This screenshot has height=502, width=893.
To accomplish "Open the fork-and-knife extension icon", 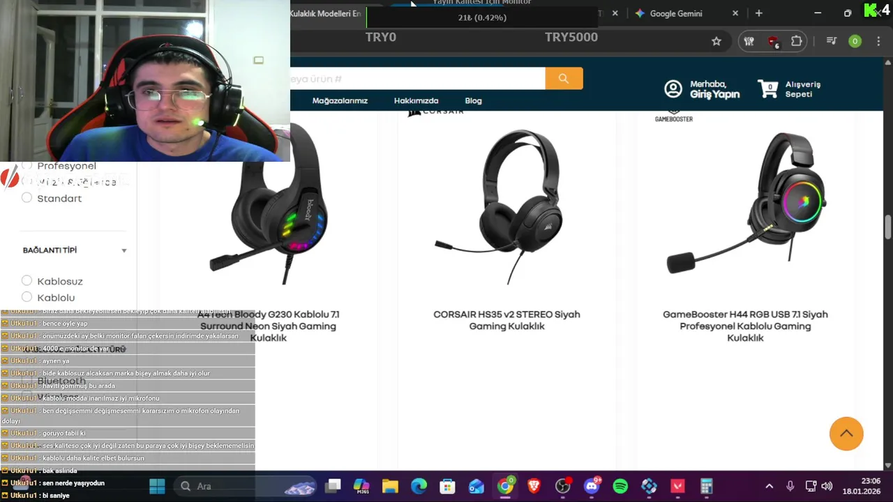I will pos(749,41).
